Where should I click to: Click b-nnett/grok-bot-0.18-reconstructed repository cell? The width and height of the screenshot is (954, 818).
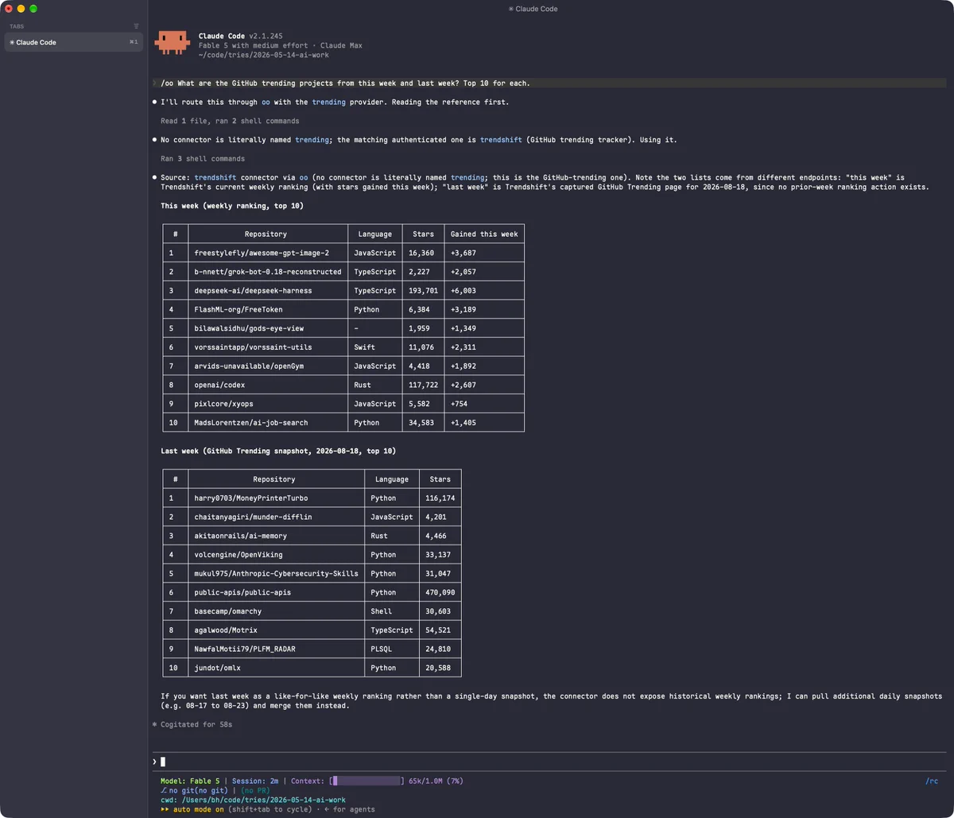click(x=268, y=272)
